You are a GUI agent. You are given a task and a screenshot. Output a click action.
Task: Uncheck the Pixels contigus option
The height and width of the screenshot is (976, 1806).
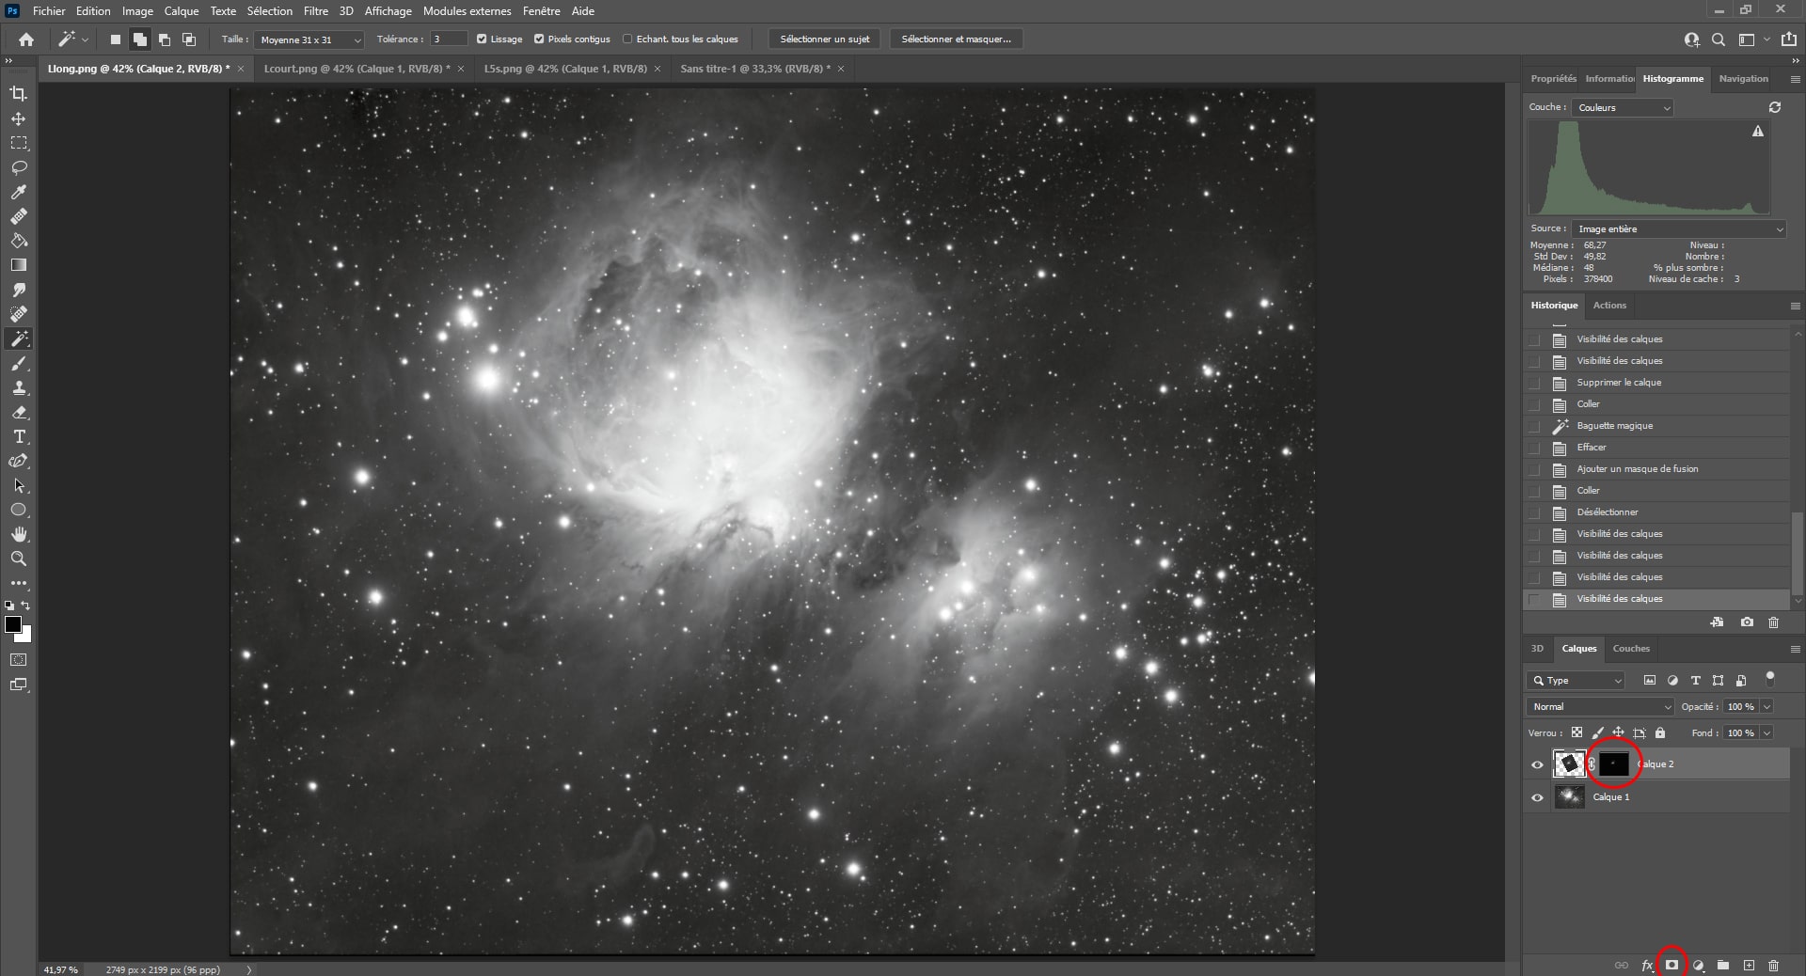(539, 39)
